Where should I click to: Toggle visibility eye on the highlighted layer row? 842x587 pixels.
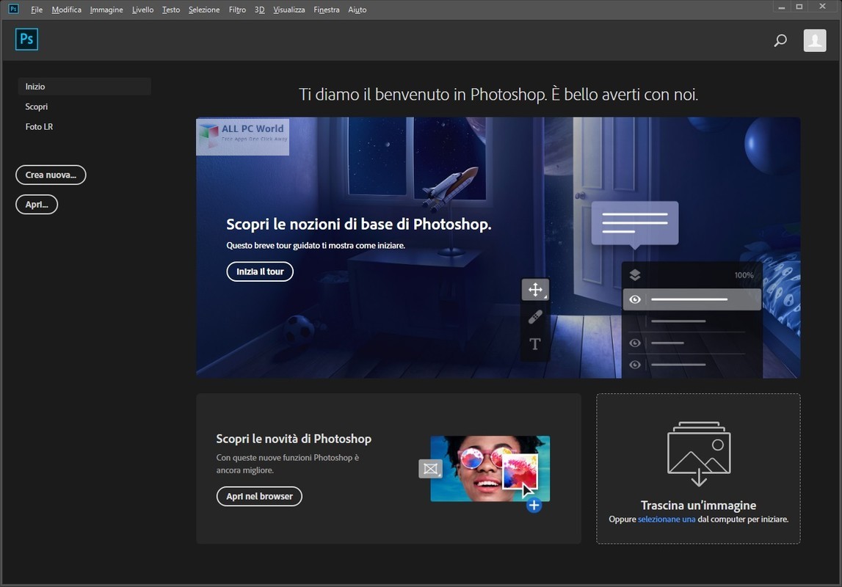(x=635, y=299)
